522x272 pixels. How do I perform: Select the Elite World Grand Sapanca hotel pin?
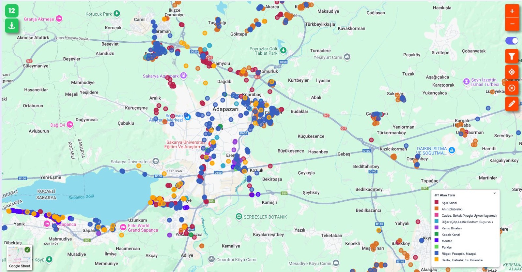123,227
